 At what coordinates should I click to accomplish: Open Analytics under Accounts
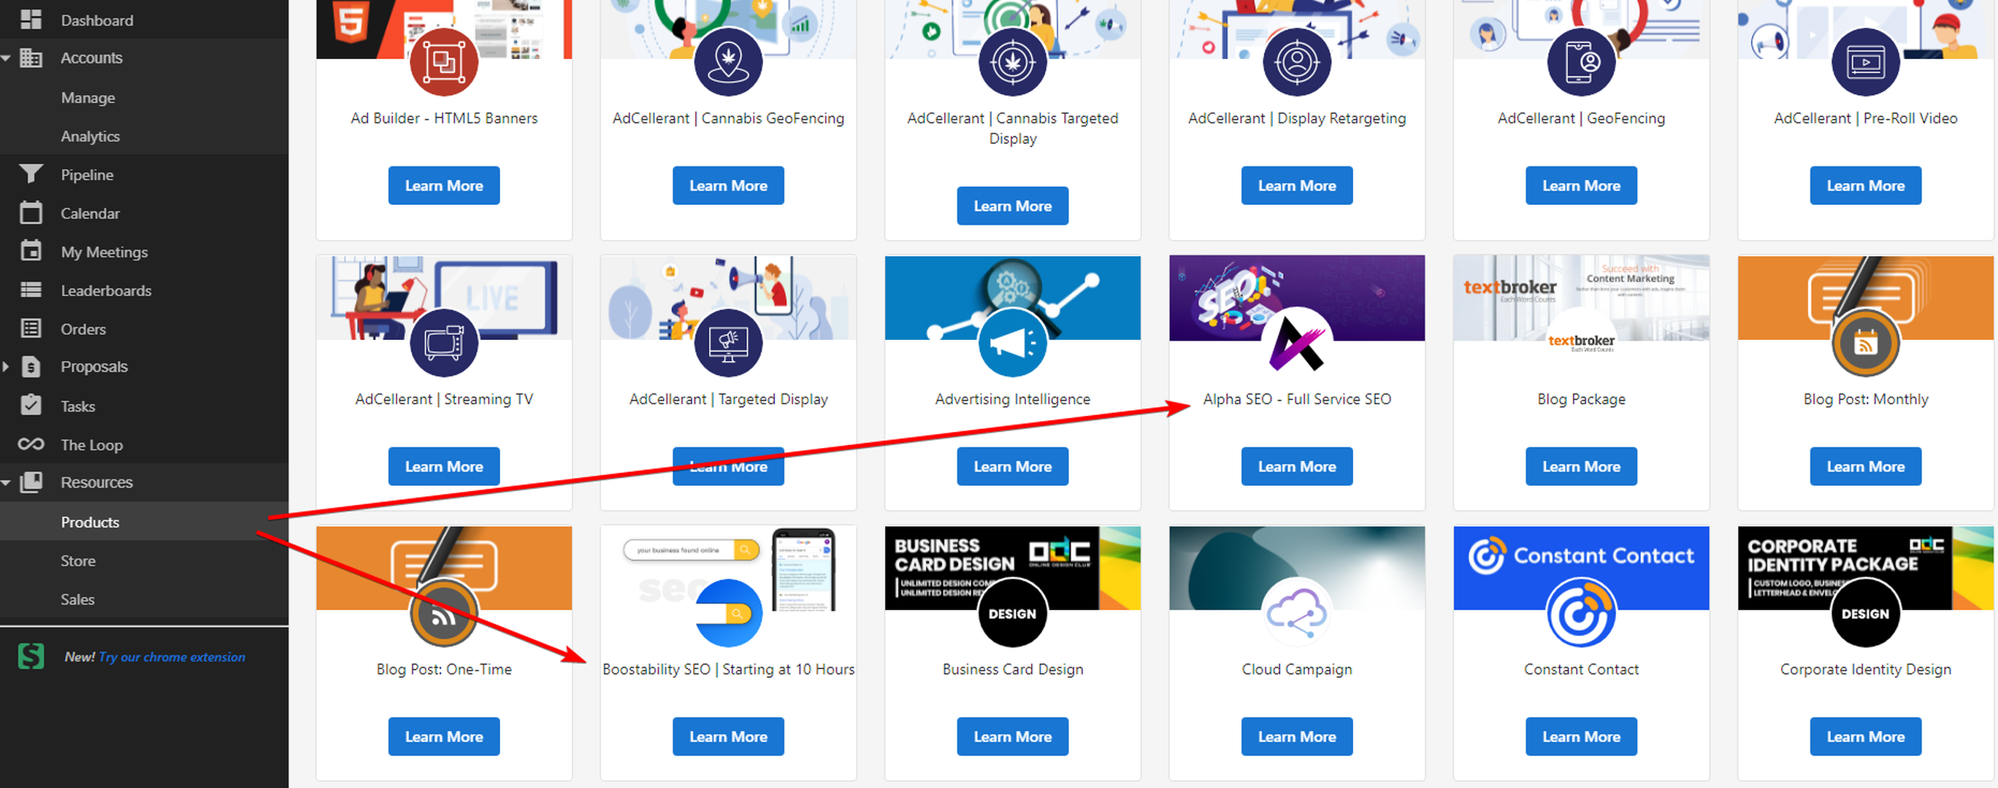(90, 136)
